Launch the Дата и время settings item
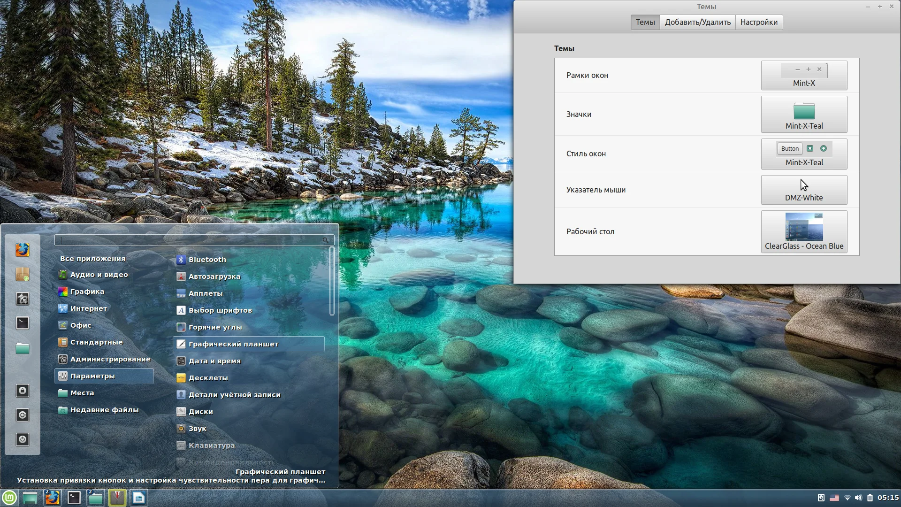 tap(214, 361)
